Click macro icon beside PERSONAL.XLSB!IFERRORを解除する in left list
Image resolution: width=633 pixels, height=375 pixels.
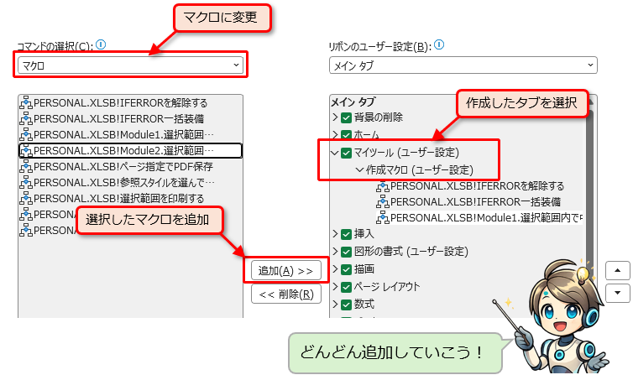click(x=25, y=103)
